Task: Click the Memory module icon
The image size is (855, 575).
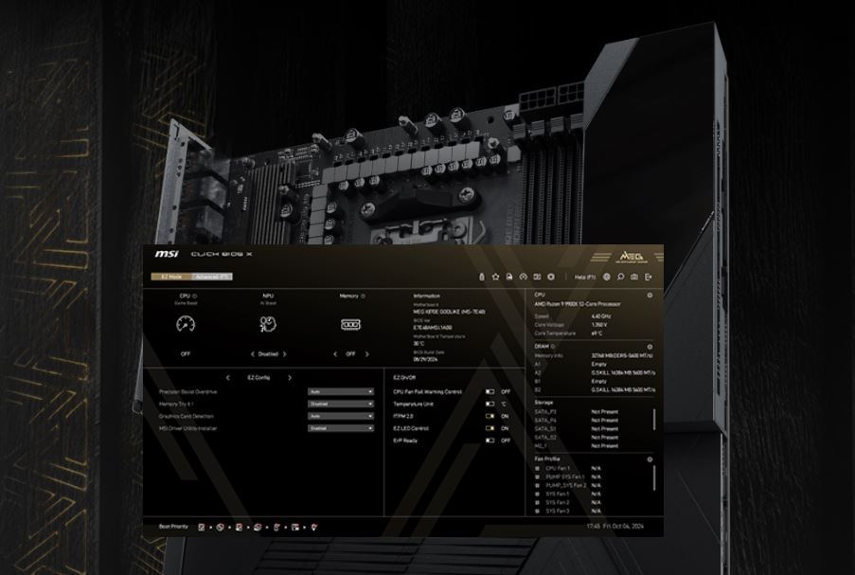Action: [350, 324]
